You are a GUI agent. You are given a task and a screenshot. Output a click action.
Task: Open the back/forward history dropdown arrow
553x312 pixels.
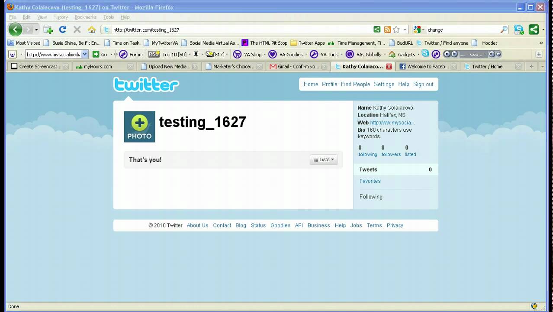(x=36, y=29)
